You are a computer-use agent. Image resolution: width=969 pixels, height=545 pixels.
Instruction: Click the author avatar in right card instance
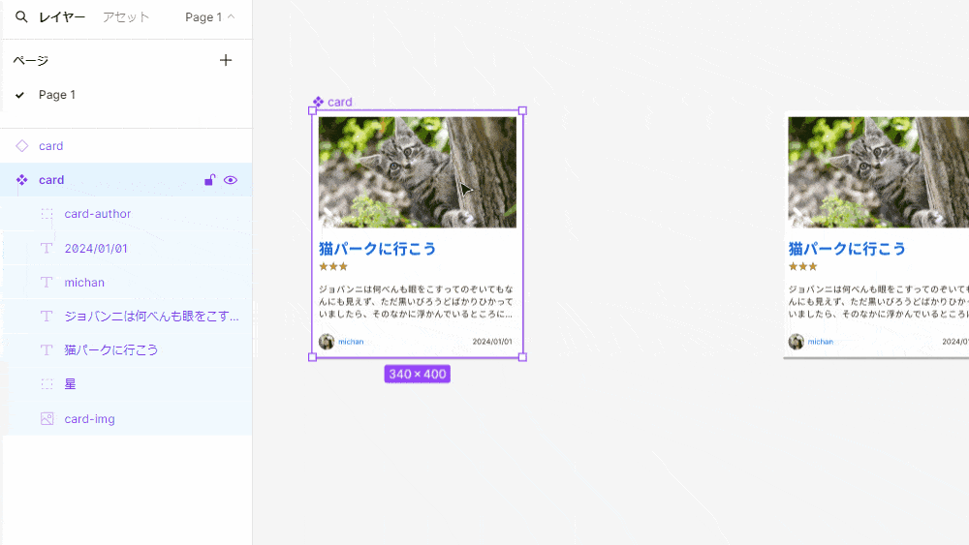coord(796,342)
